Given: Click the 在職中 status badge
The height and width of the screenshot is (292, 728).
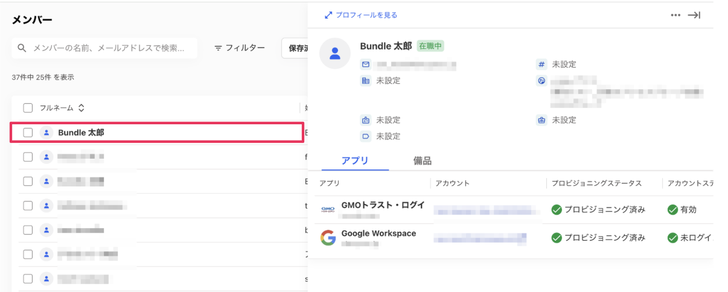Looking at the screenshot, I should [x=430, y=46].
